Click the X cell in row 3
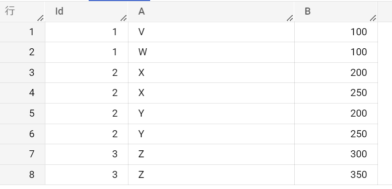The width and height of the screenshot is (392, 189). click(x=211, y=72)
